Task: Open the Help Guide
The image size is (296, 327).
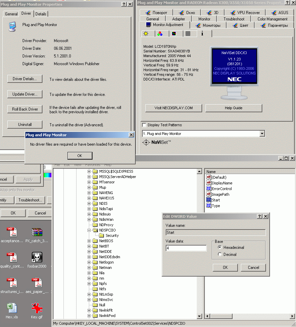Action: (x=234, y=108)
